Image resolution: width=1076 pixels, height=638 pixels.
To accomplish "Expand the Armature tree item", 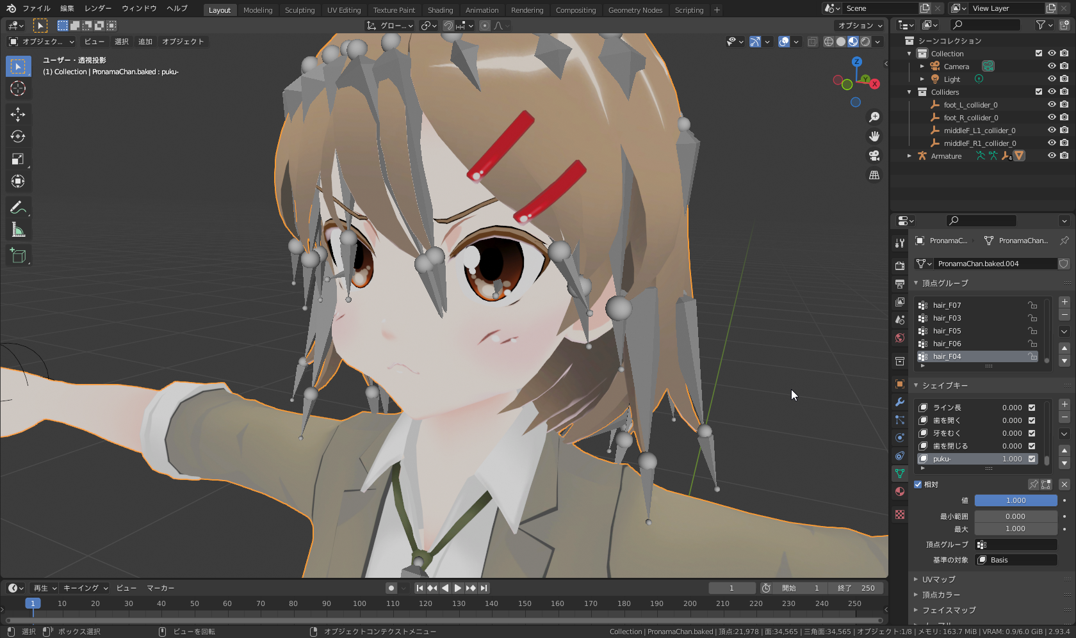I will click(x=909, y=156).
